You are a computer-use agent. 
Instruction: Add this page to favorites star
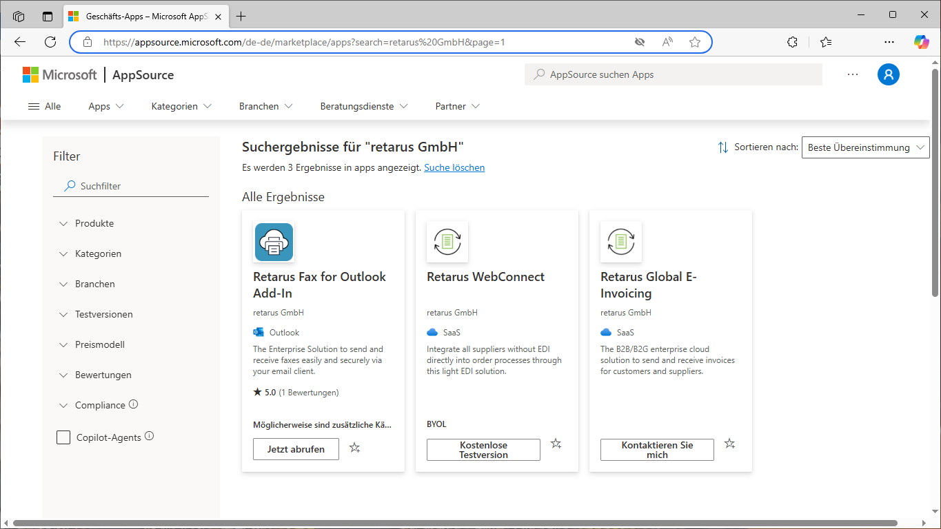[x=695, y=42]
